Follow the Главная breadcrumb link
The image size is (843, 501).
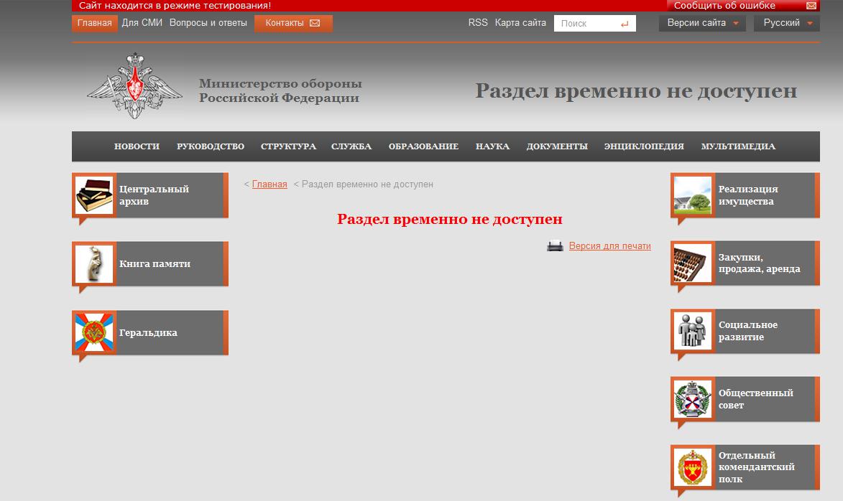(270, 184)
